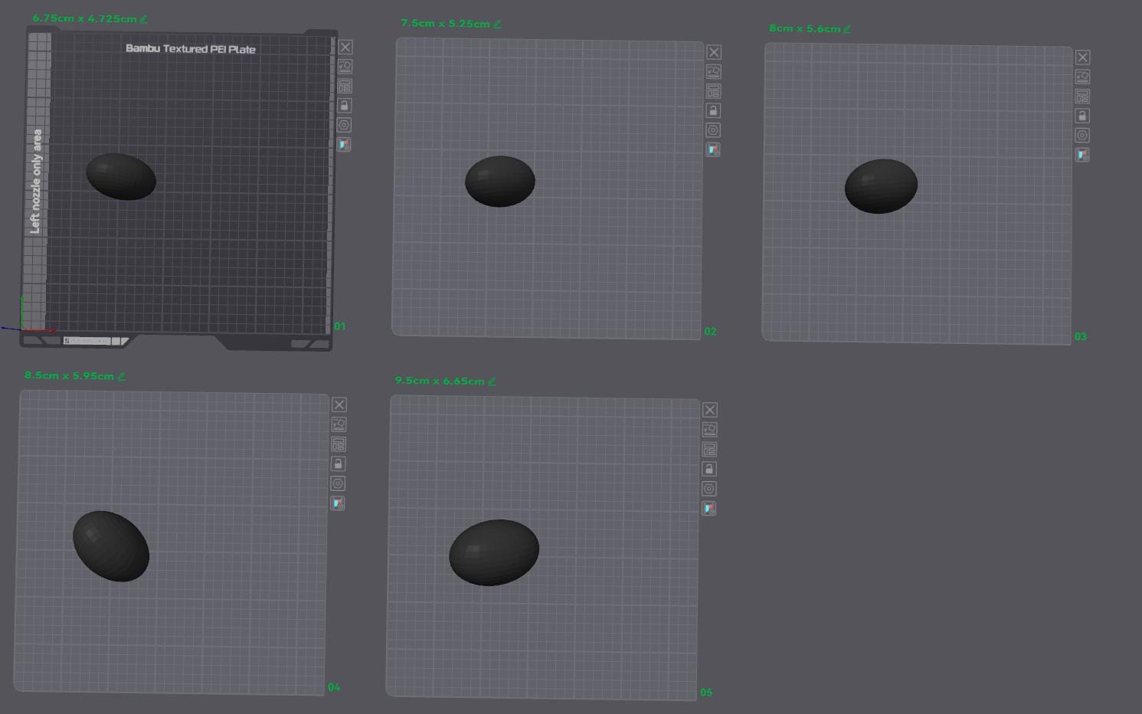The width and height of the screenshot is (1142, 714).
Task: Open filament mapping icon on plate 04
Action: pyautogui.click(x=338, y=503)
